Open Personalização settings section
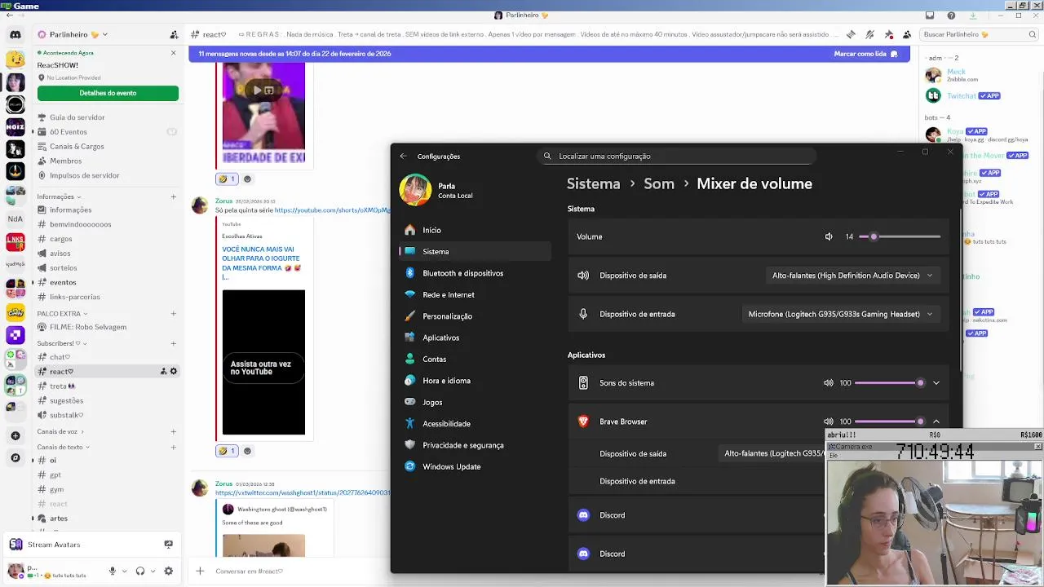Viewport: 1044px width, 587px height. [x=475, y=316]
